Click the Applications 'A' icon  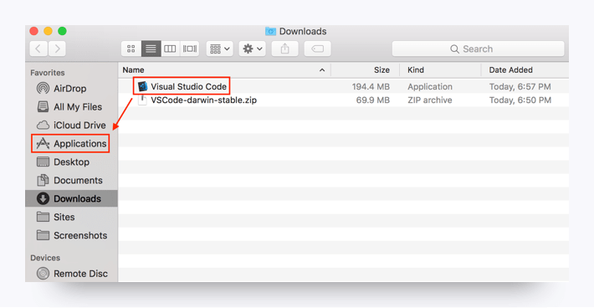[x=43, y=144]
